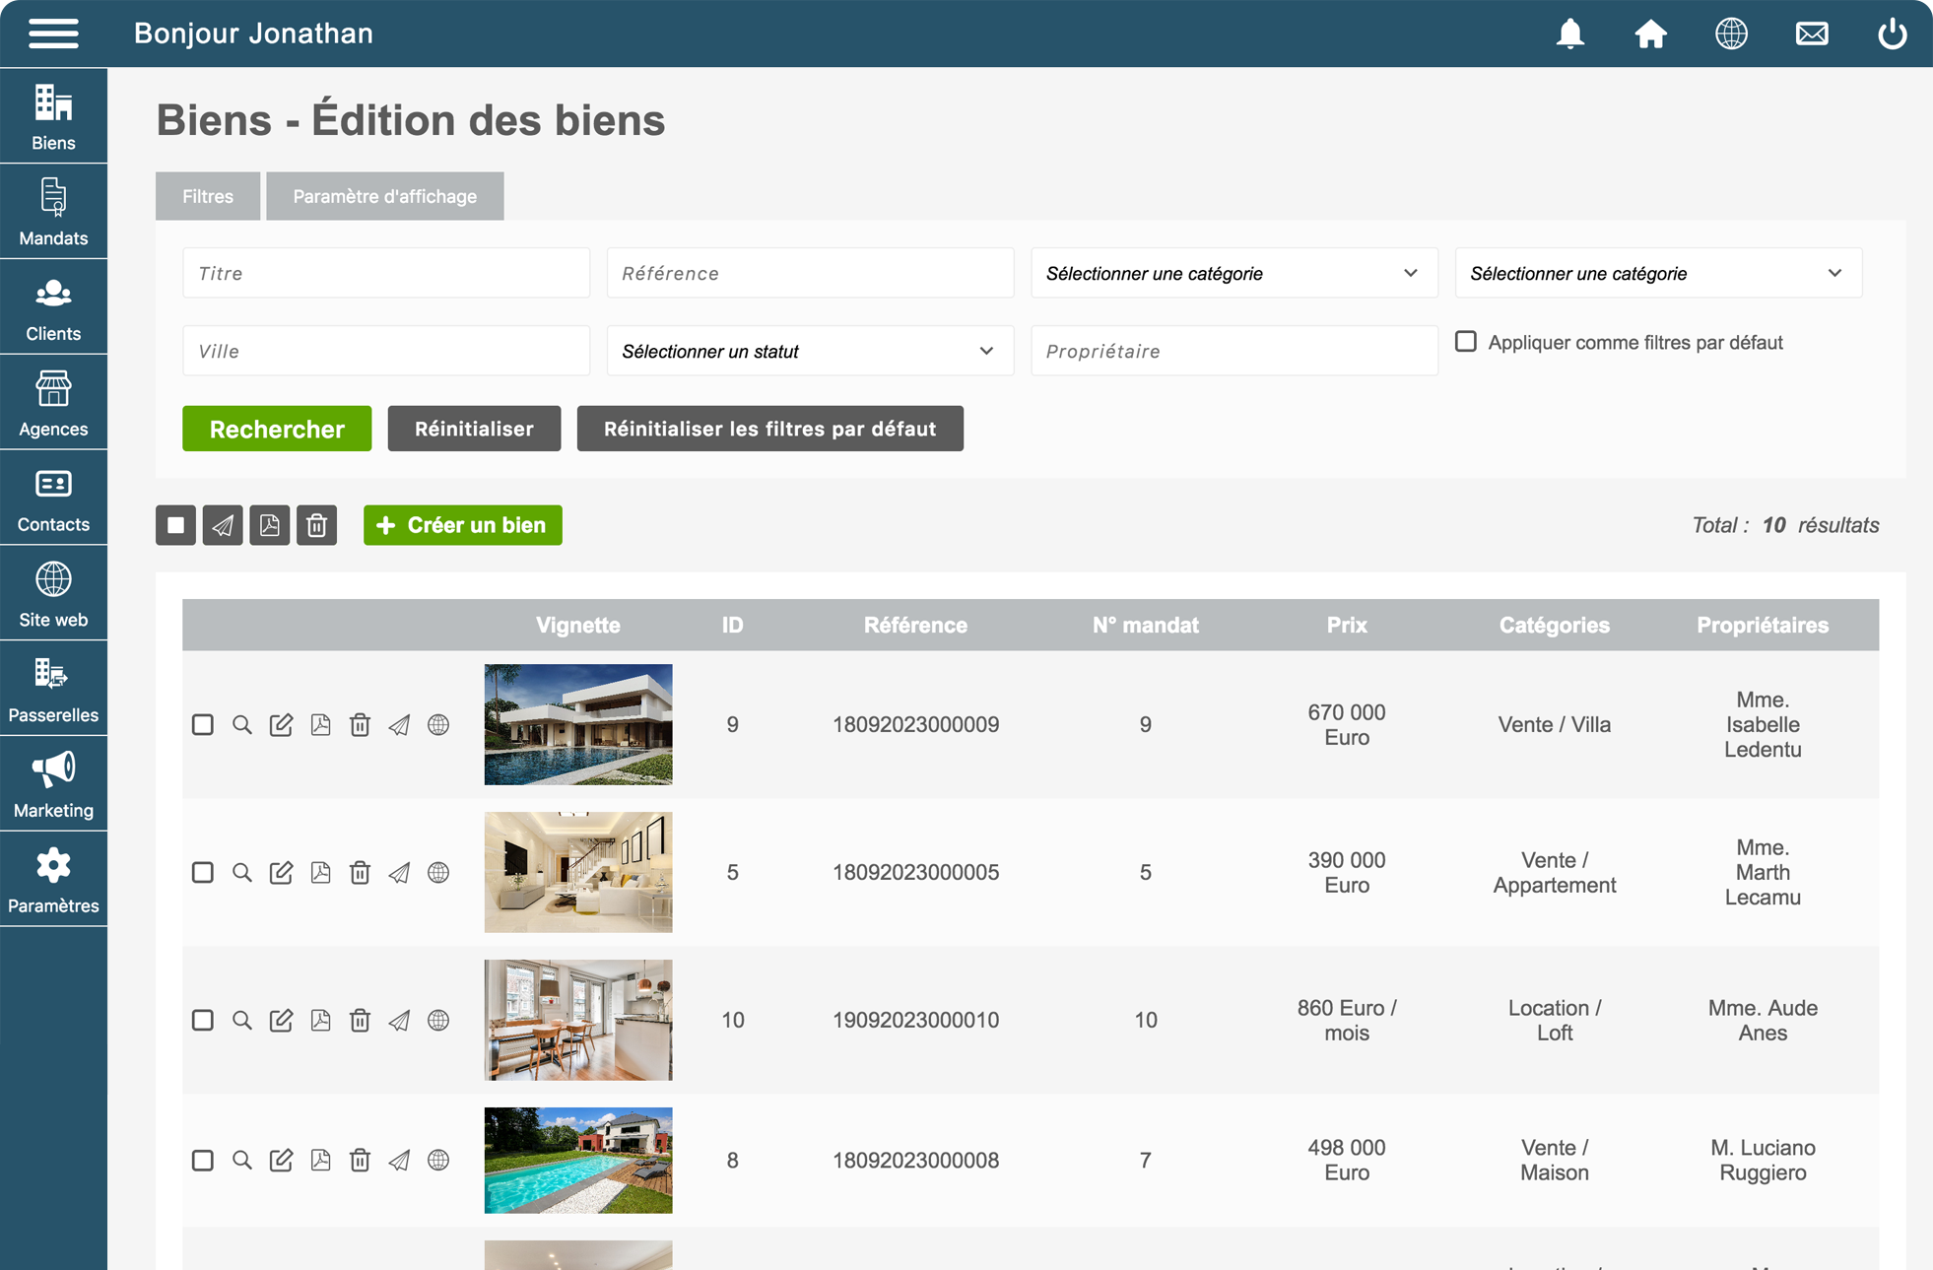The image size is (1933, 1270).
Task: Enable 'Appliquer comme filtres par défaut' checkbox
Action: tap(1466, 342)
